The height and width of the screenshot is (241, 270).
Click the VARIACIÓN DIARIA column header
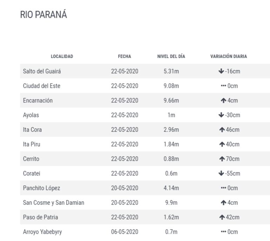(229, 56)
